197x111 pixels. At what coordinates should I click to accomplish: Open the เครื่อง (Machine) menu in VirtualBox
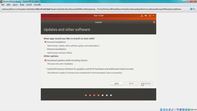pyautogui.click(x=8, y=5)
